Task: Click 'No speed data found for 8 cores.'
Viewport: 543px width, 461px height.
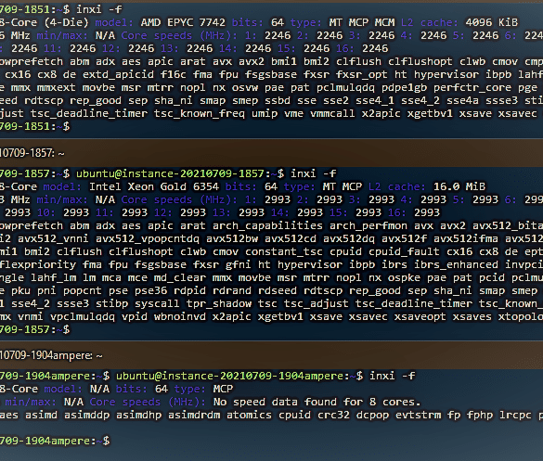Action: point(317,402)
